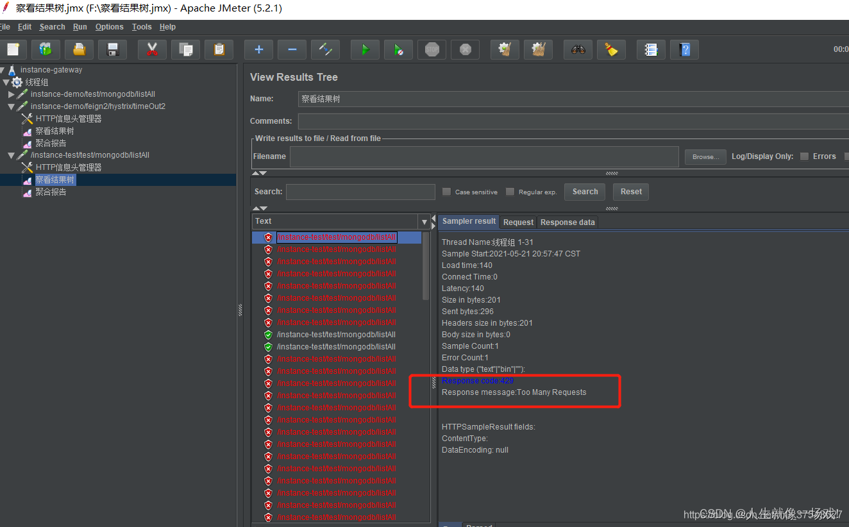Open the Templates toolbar icon
Viewport: 849px width, 527px height.
pos(46,49)
